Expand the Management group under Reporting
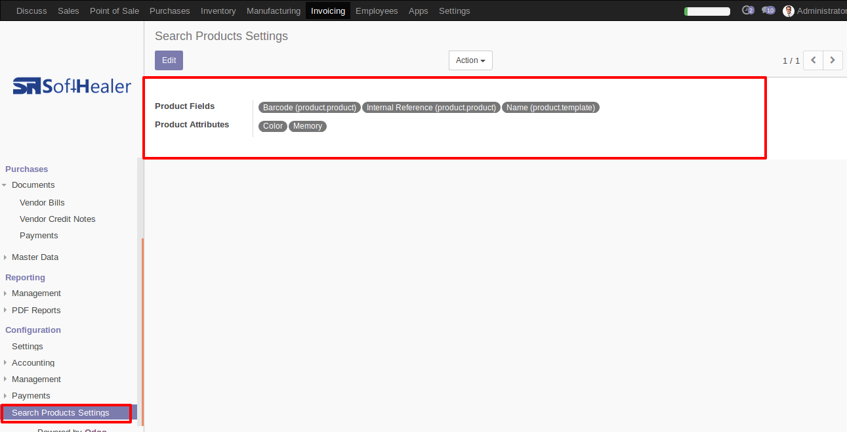 pos(36,293)
